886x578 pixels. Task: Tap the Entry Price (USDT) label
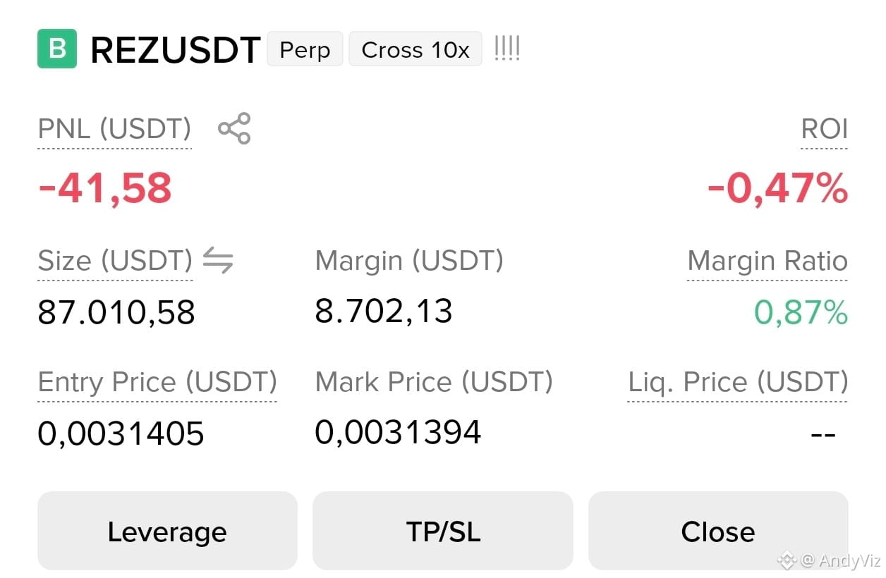pyautogui.click(x=157, y=383)
